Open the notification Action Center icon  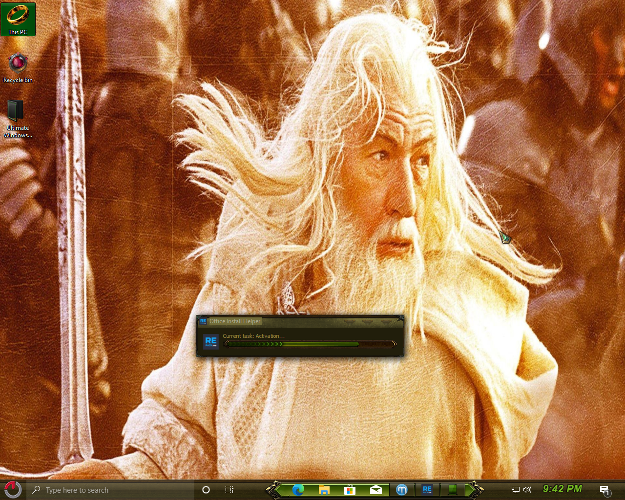(604, 490)
